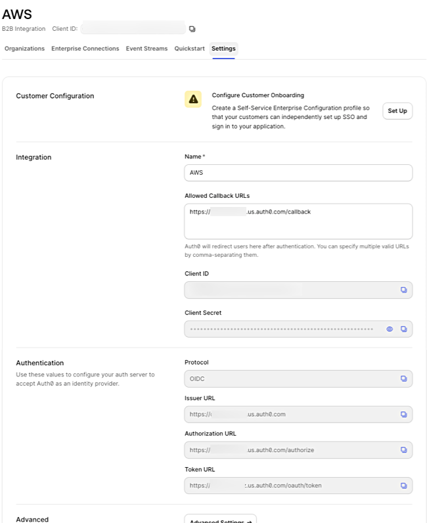The width and height of the screenshot is (427, 523).
Task: Click the masked Client Secret field
Action: coord(298,329)
